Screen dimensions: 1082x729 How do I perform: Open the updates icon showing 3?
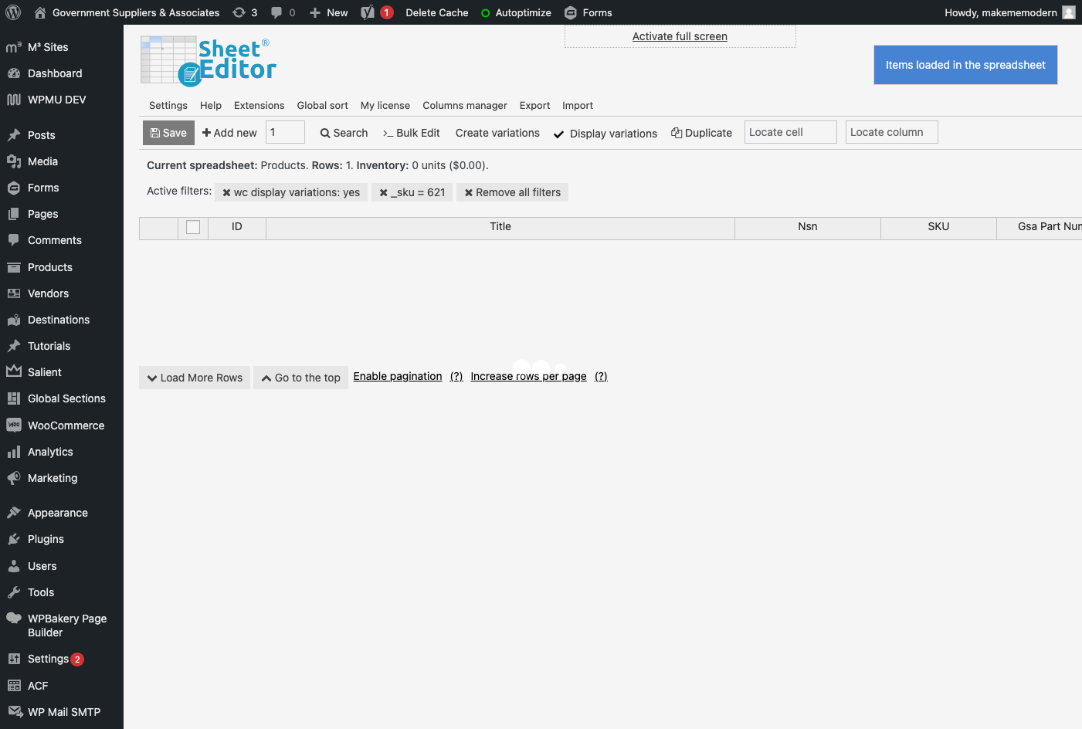click(x=245, y=12)
